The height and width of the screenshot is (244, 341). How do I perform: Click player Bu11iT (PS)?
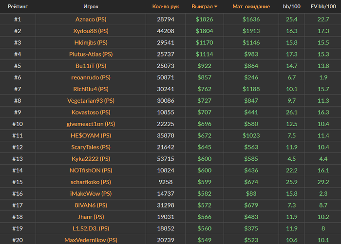91,66
